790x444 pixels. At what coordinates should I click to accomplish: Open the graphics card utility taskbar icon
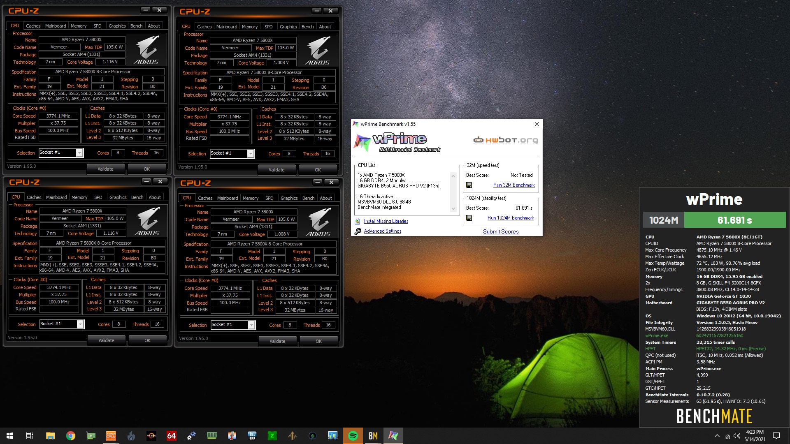click(x=91, y=436)
